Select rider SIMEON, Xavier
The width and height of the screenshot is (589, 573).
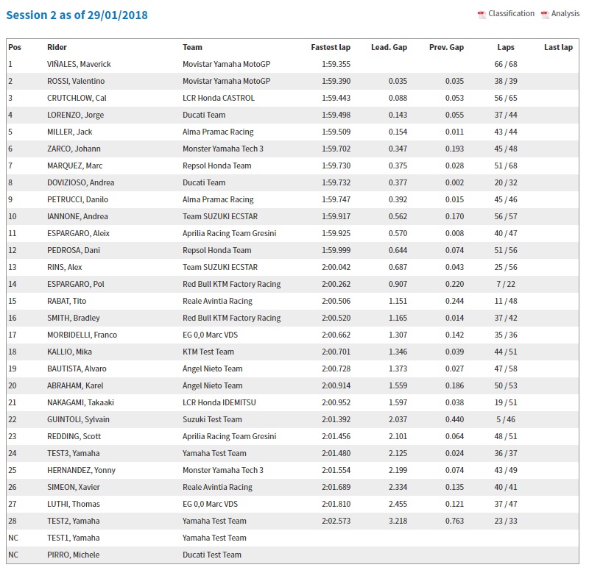pyautogui.click(x=74, y=487)
